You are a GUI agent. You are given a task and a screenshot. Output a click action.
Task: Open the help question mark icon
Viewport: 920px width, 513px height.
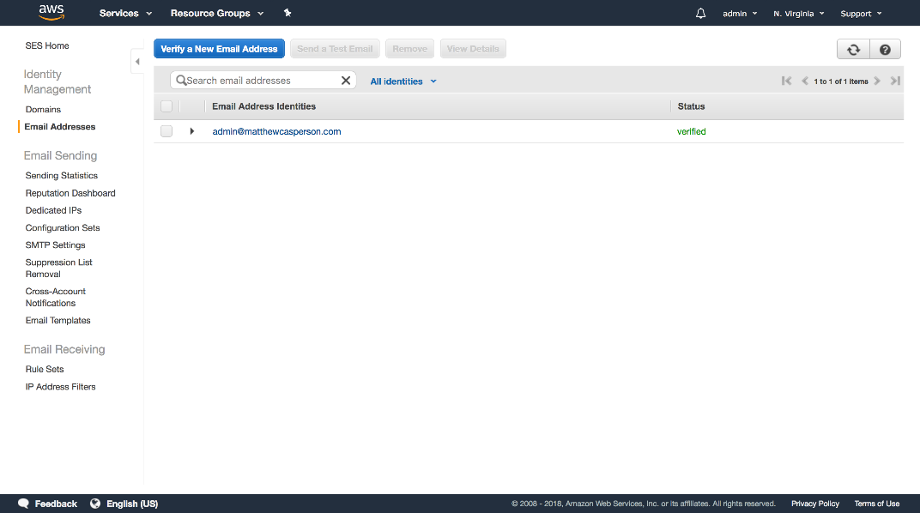pos(885,50)
